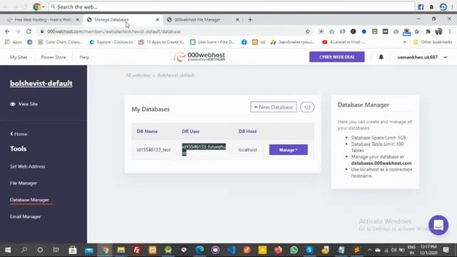Click the 000webhost logo
This screenshot has width=457, height=257.
tap(199, 56)
